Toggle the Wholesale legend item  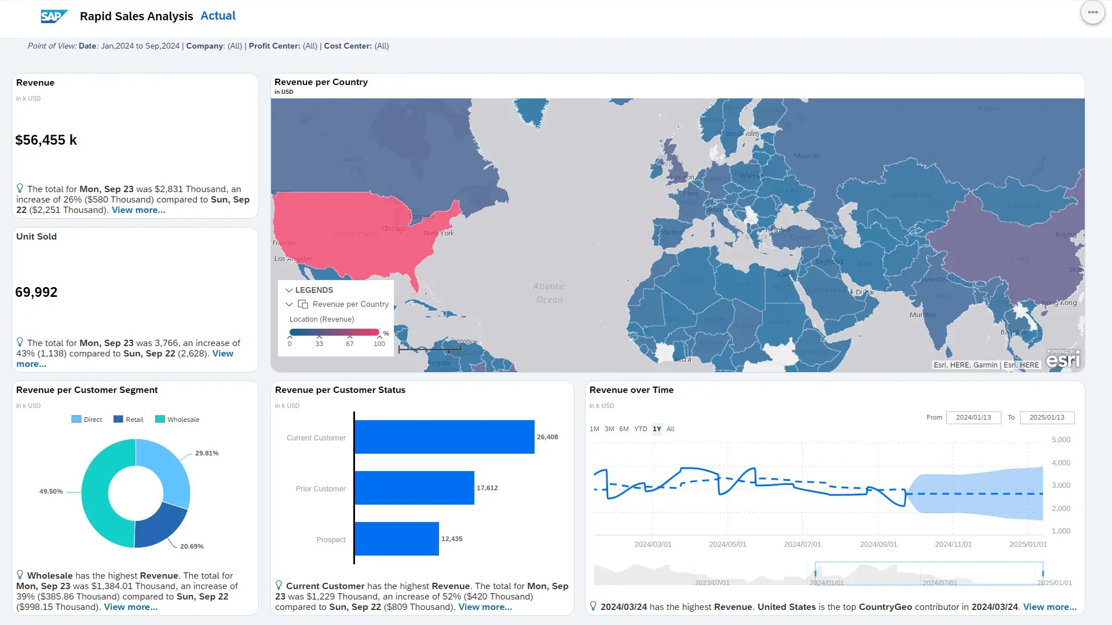click(177, 420)
